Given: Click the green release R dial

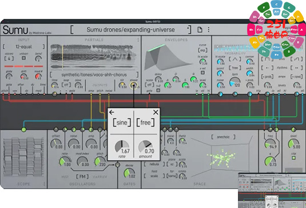Looking at the screenshot, I should click(193, 79).
